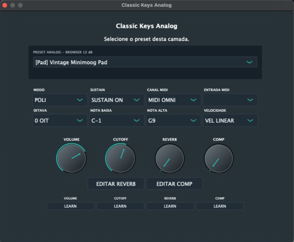Open the Vintage Minimoog Pad preset dropdown
The width and height of the screenshot is (294, 242).
tap(145, 62)
